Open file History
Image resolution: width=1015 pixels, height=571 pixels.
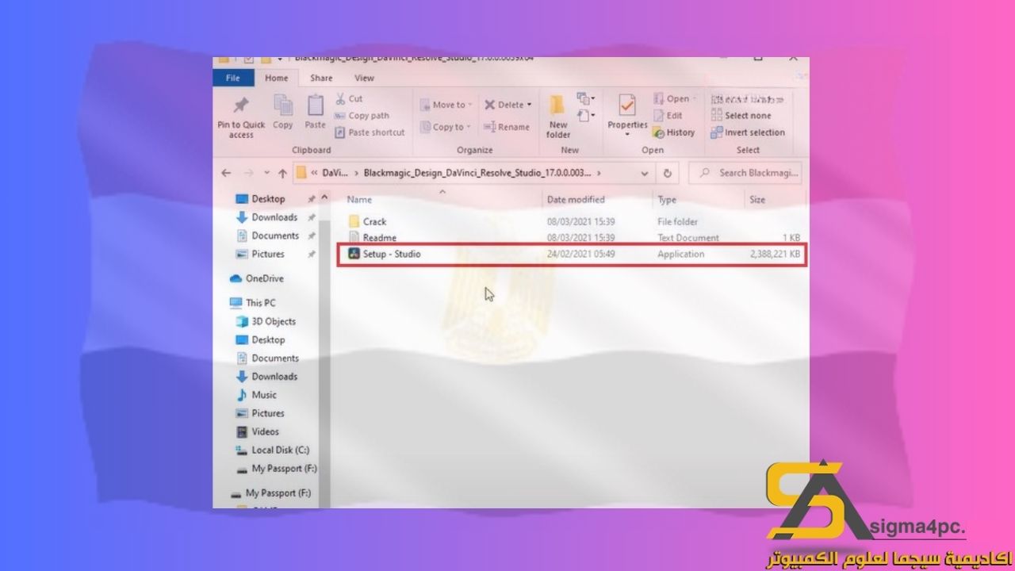point(674,132)
